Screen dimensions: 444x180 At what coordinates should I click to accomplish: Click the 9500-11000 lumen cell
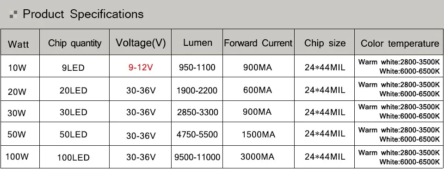coord(197,157)
